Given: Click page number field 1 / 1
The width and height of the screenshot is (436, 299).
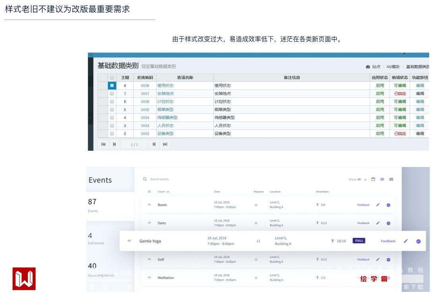Looking at the screenshot, I should 134,144.
